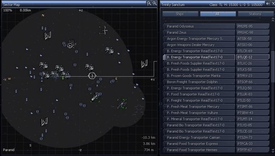
Task: Switch to the Ships tab
Action: [180, 14]
